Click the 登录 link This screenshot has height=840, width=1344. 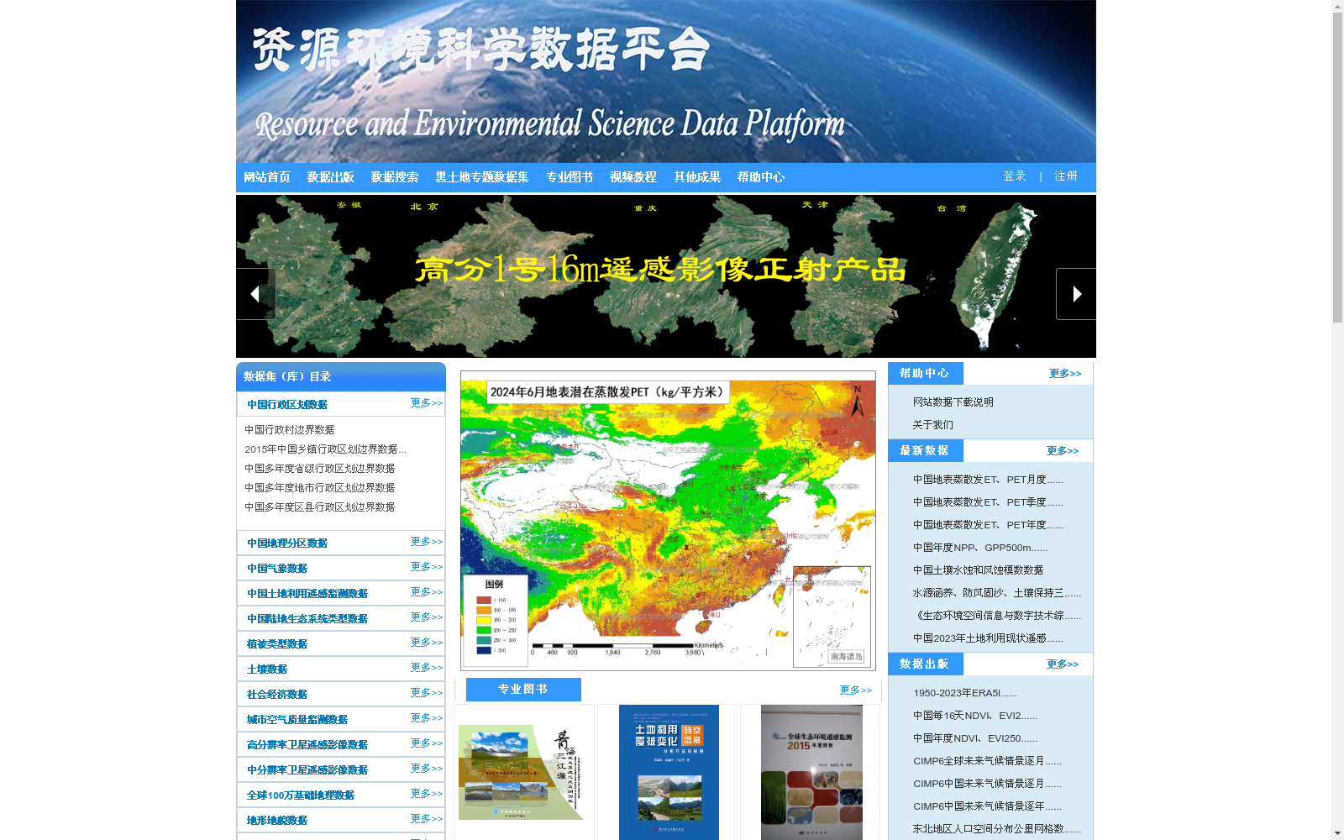click(x=1015, y=176)
